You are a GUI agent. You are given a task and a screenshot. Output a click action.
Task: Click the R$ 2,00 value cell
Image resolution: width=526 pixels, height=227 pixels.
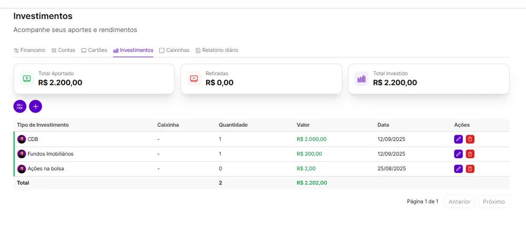click(x=306, y=169)
